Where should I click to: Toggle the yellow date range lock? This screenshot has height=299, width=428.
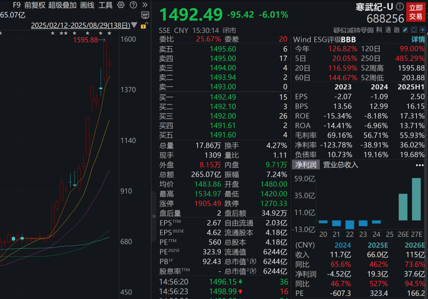pyautogui.click(x=144, y=26)
